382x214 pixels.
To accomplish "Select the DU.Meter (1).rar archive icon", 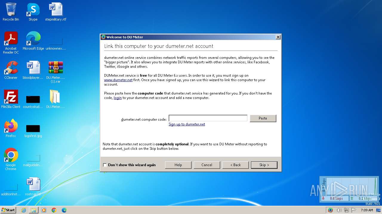I will [56, 72].
